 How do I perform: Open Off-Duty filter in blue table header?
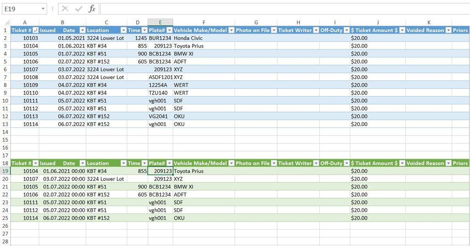click(347, 30)
